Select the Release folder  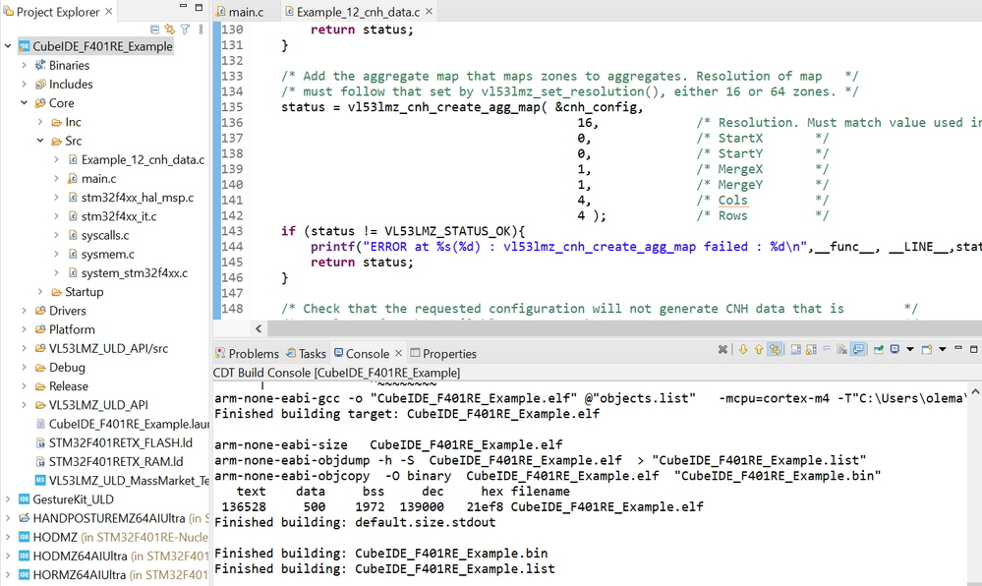click(x=68, y=386)
